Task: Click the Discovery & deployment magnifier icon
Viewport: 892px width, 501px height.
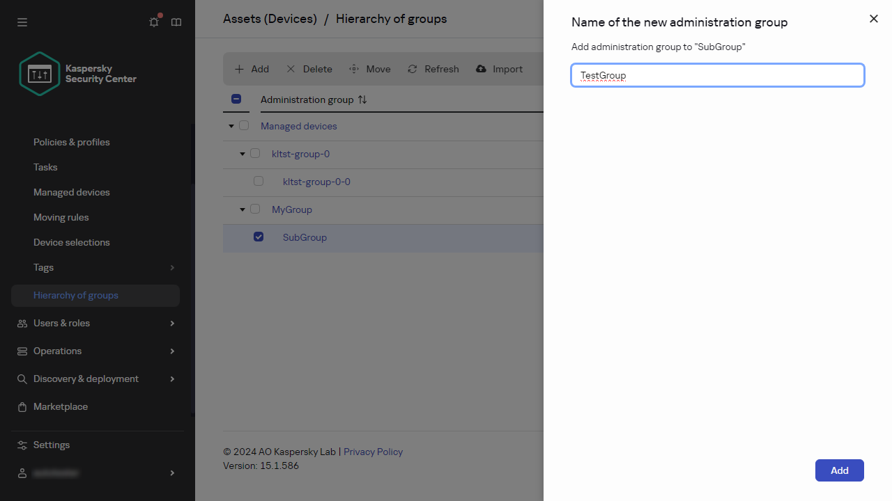Action: 22,379
